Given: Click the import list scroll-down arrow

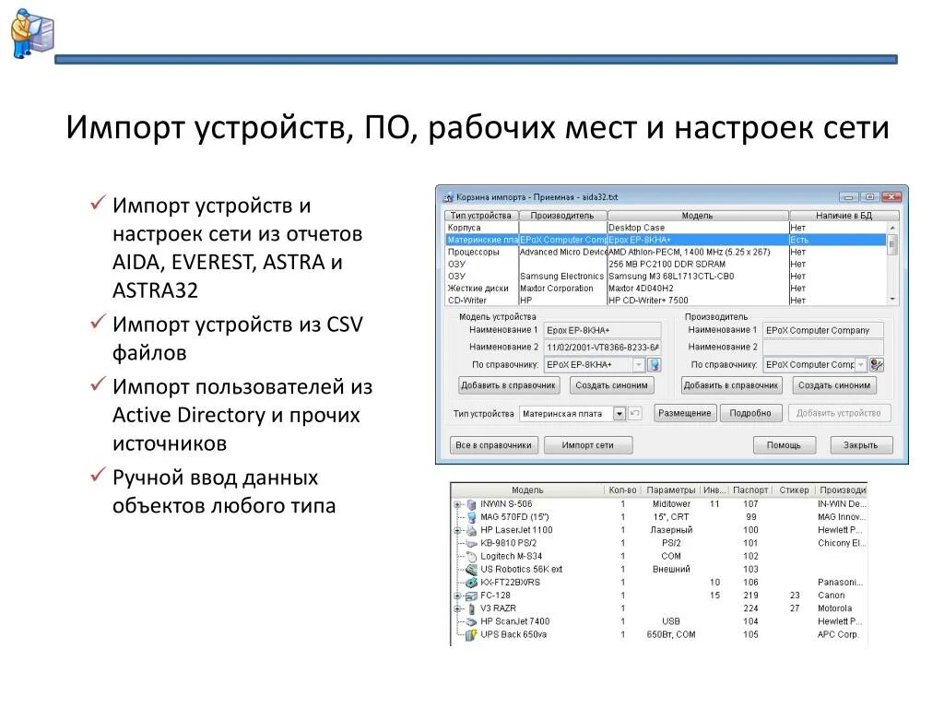Looking at the screenshot, I should (x=892, y=300).
